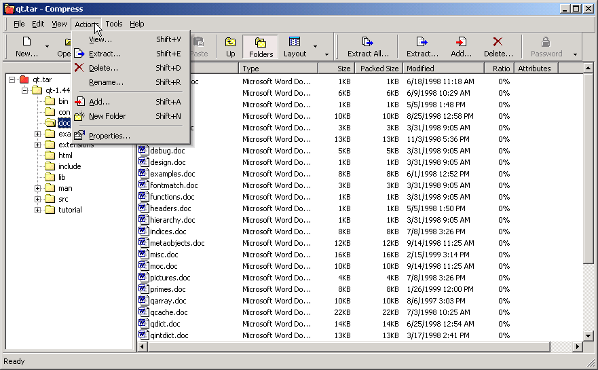Image resolution: width=598 pixels, height=370 pixels.
Task: Select the debug.doc file icon
Action: coord(143,150)
